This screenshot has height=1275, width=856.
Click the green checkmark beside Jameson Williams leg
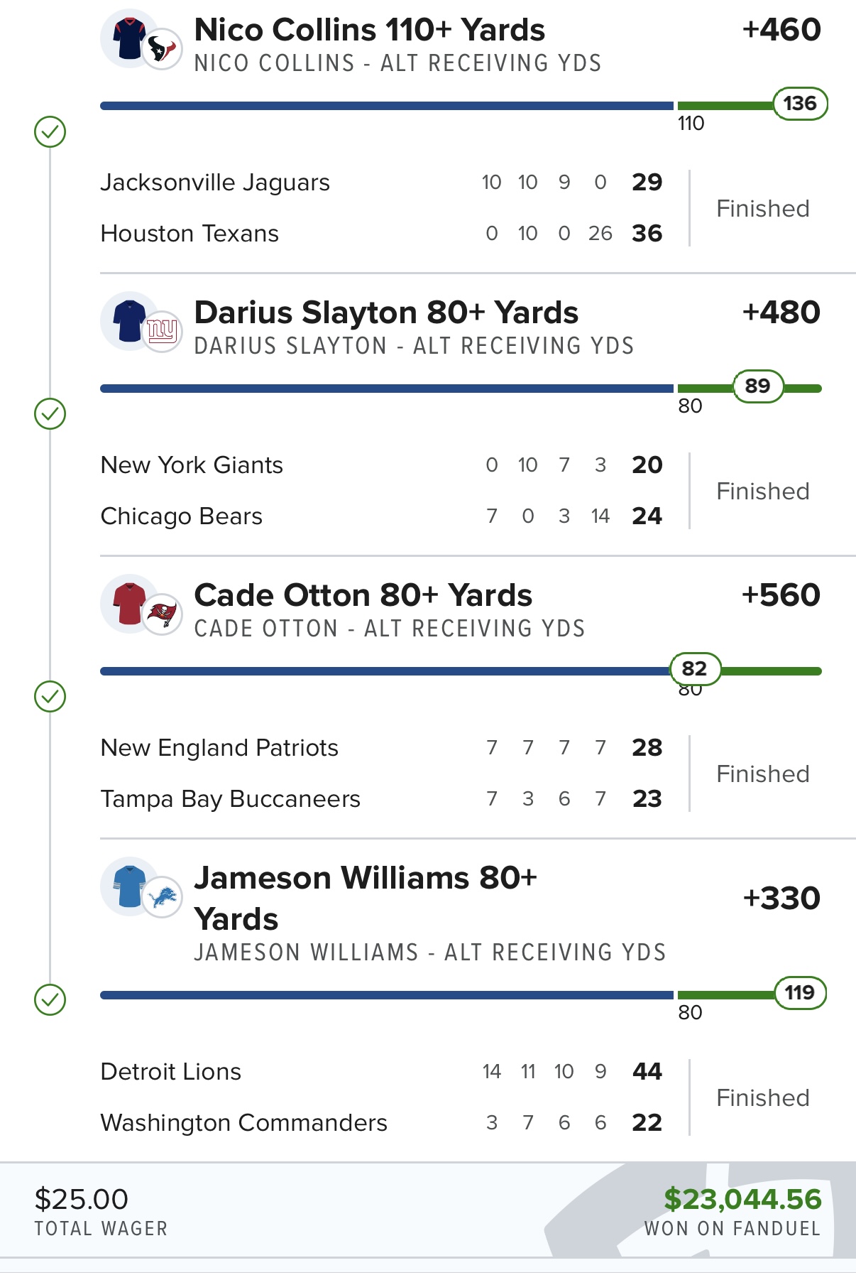(x=50, y=999)
